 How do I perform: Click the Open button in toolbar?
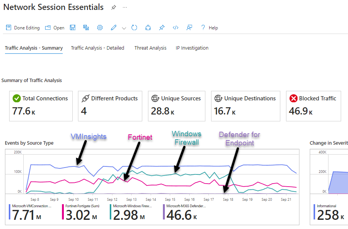click(55, 28)
